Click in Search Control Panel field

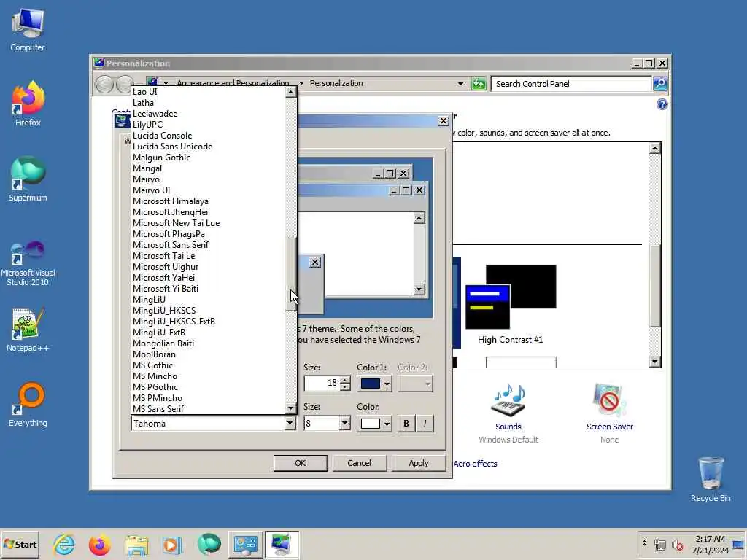[x=571, y=84]
